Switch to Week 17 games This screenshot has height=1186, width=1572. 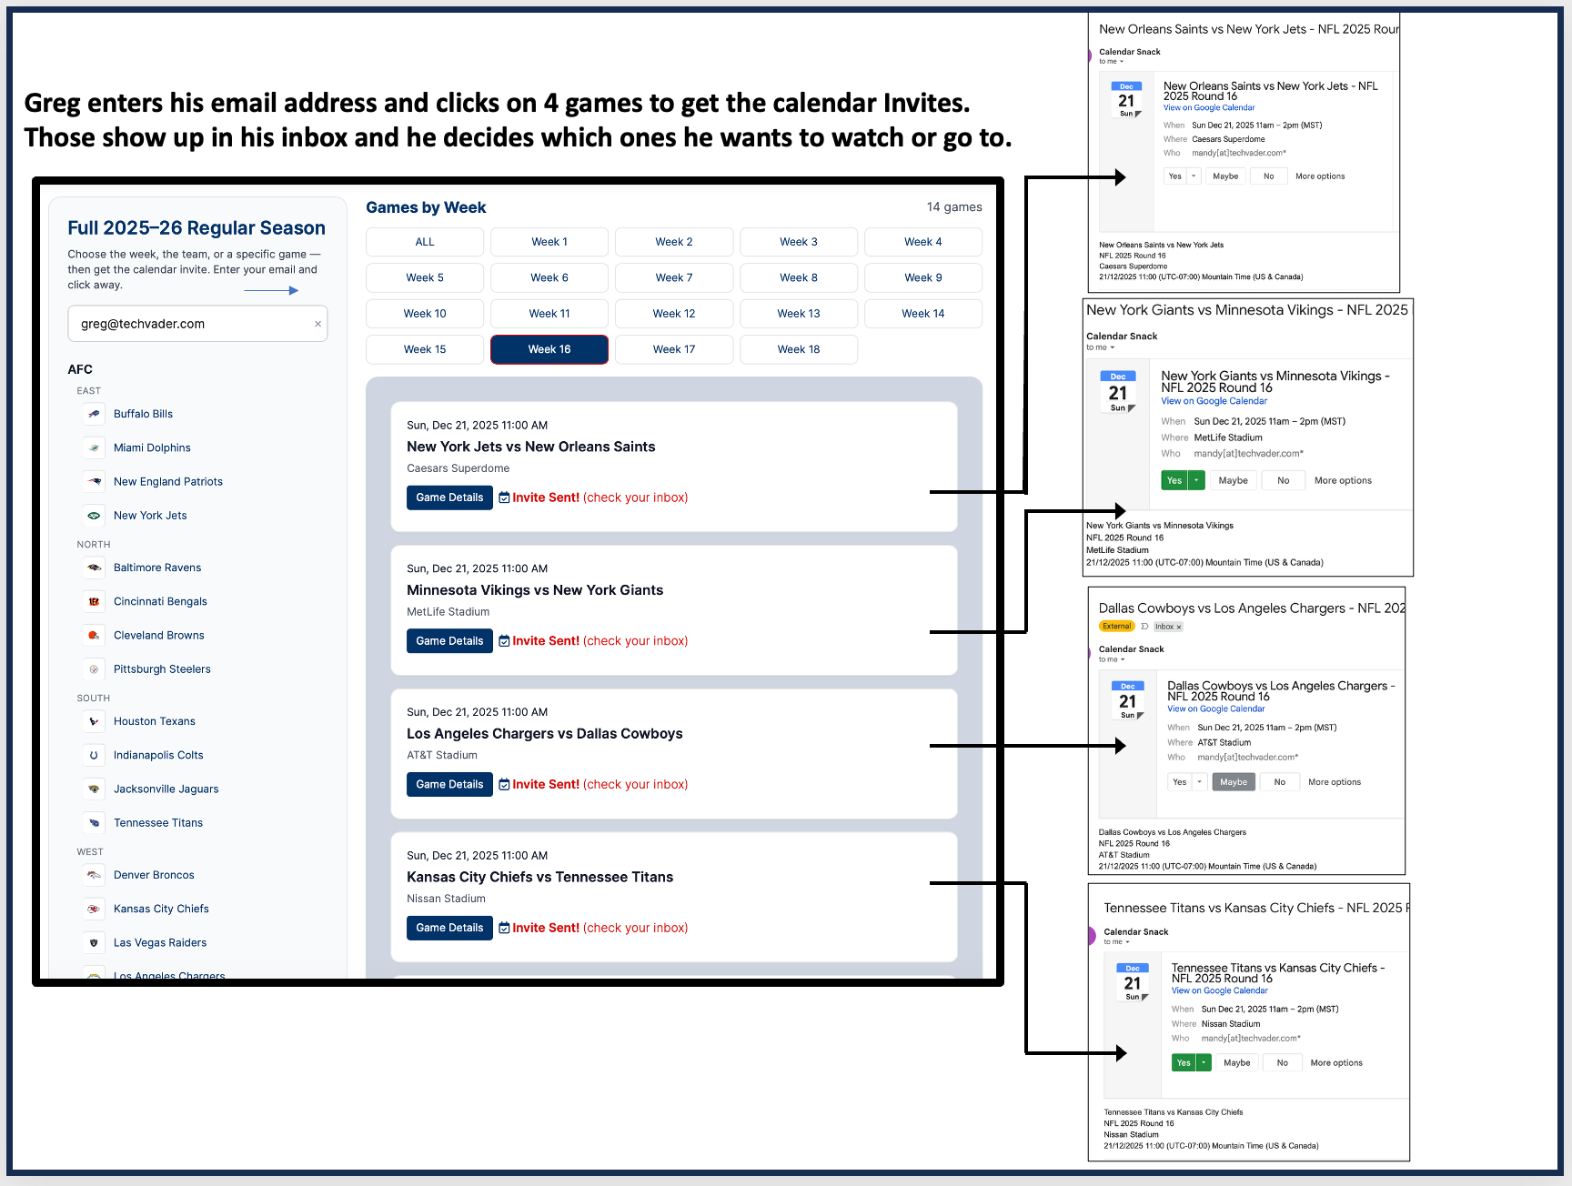pos(674,349)
